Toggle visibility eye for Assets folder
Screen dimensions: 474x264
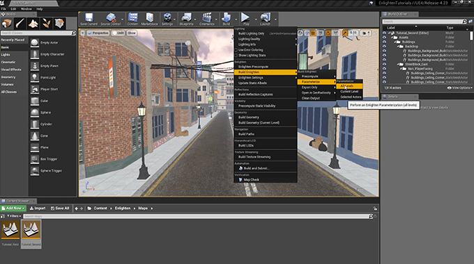384,38
